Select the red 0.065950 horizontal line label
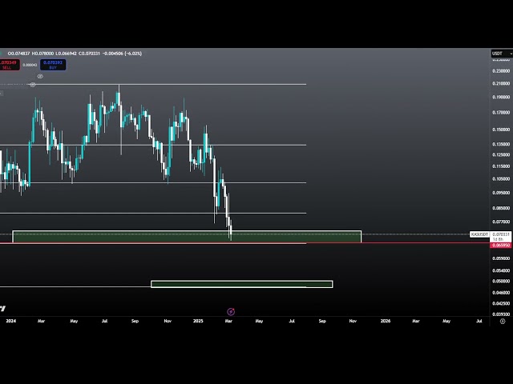The image size is (513, 384). 501,244
